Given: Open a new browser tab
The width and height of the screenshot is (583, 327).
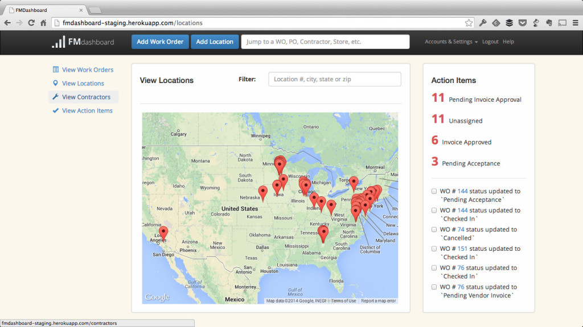Looking at the screenshot, I should pyautogui.click(x=95, y=10).
